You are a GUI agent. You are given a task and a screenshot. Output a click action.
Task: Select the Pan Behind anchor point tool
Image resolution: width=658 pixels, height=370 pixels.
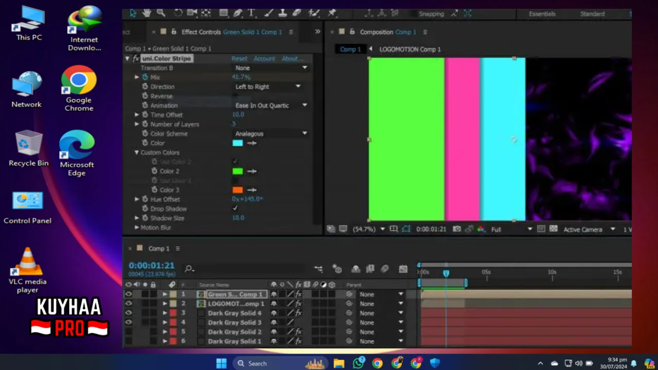(206, 13)
